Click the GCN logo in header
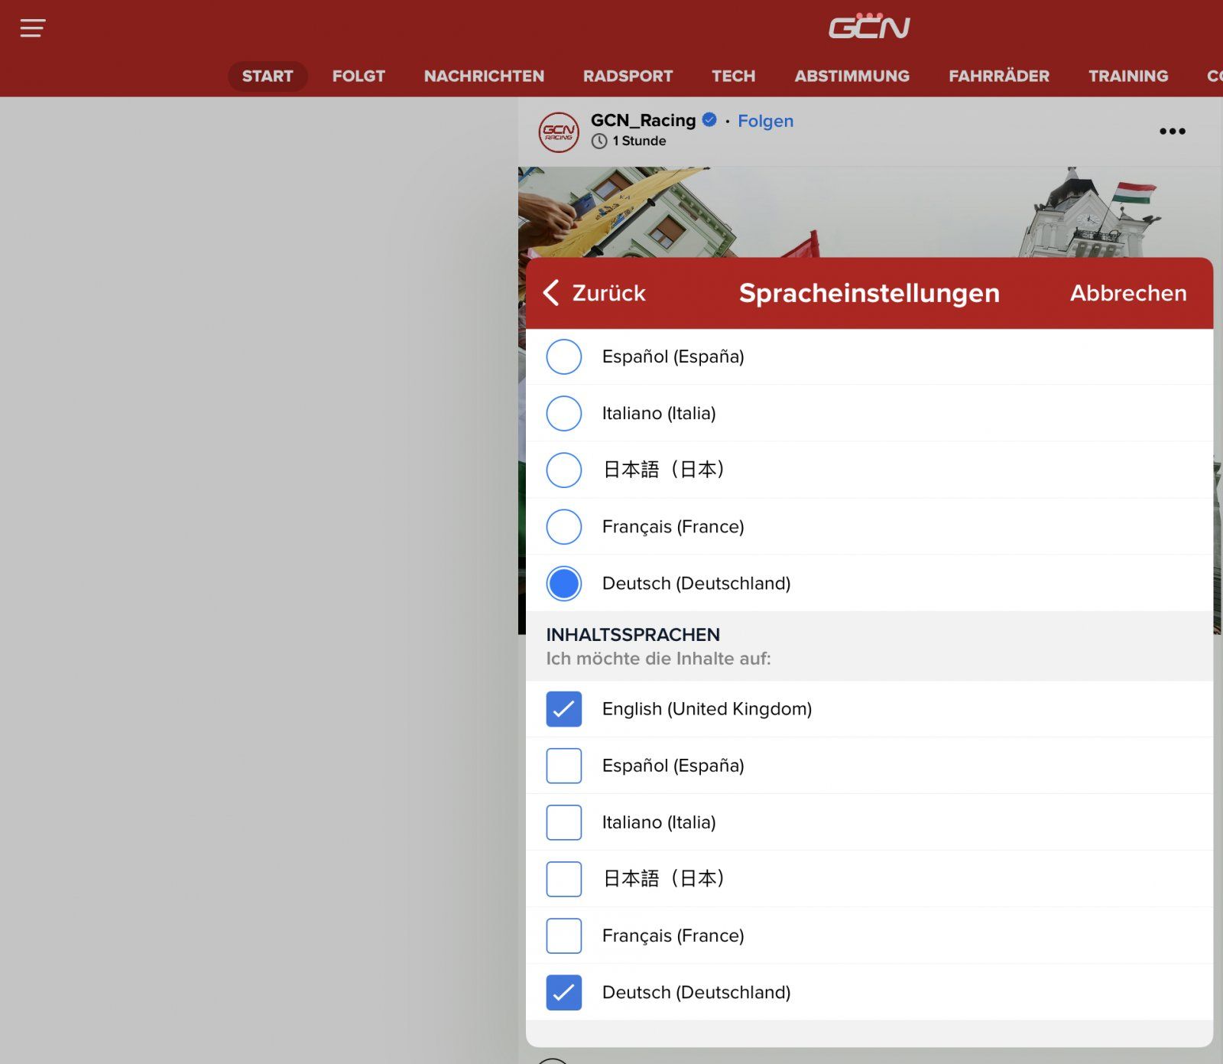Image resolution: width=1223 pixels, height=1064 pixels. [x=869, y=27]
